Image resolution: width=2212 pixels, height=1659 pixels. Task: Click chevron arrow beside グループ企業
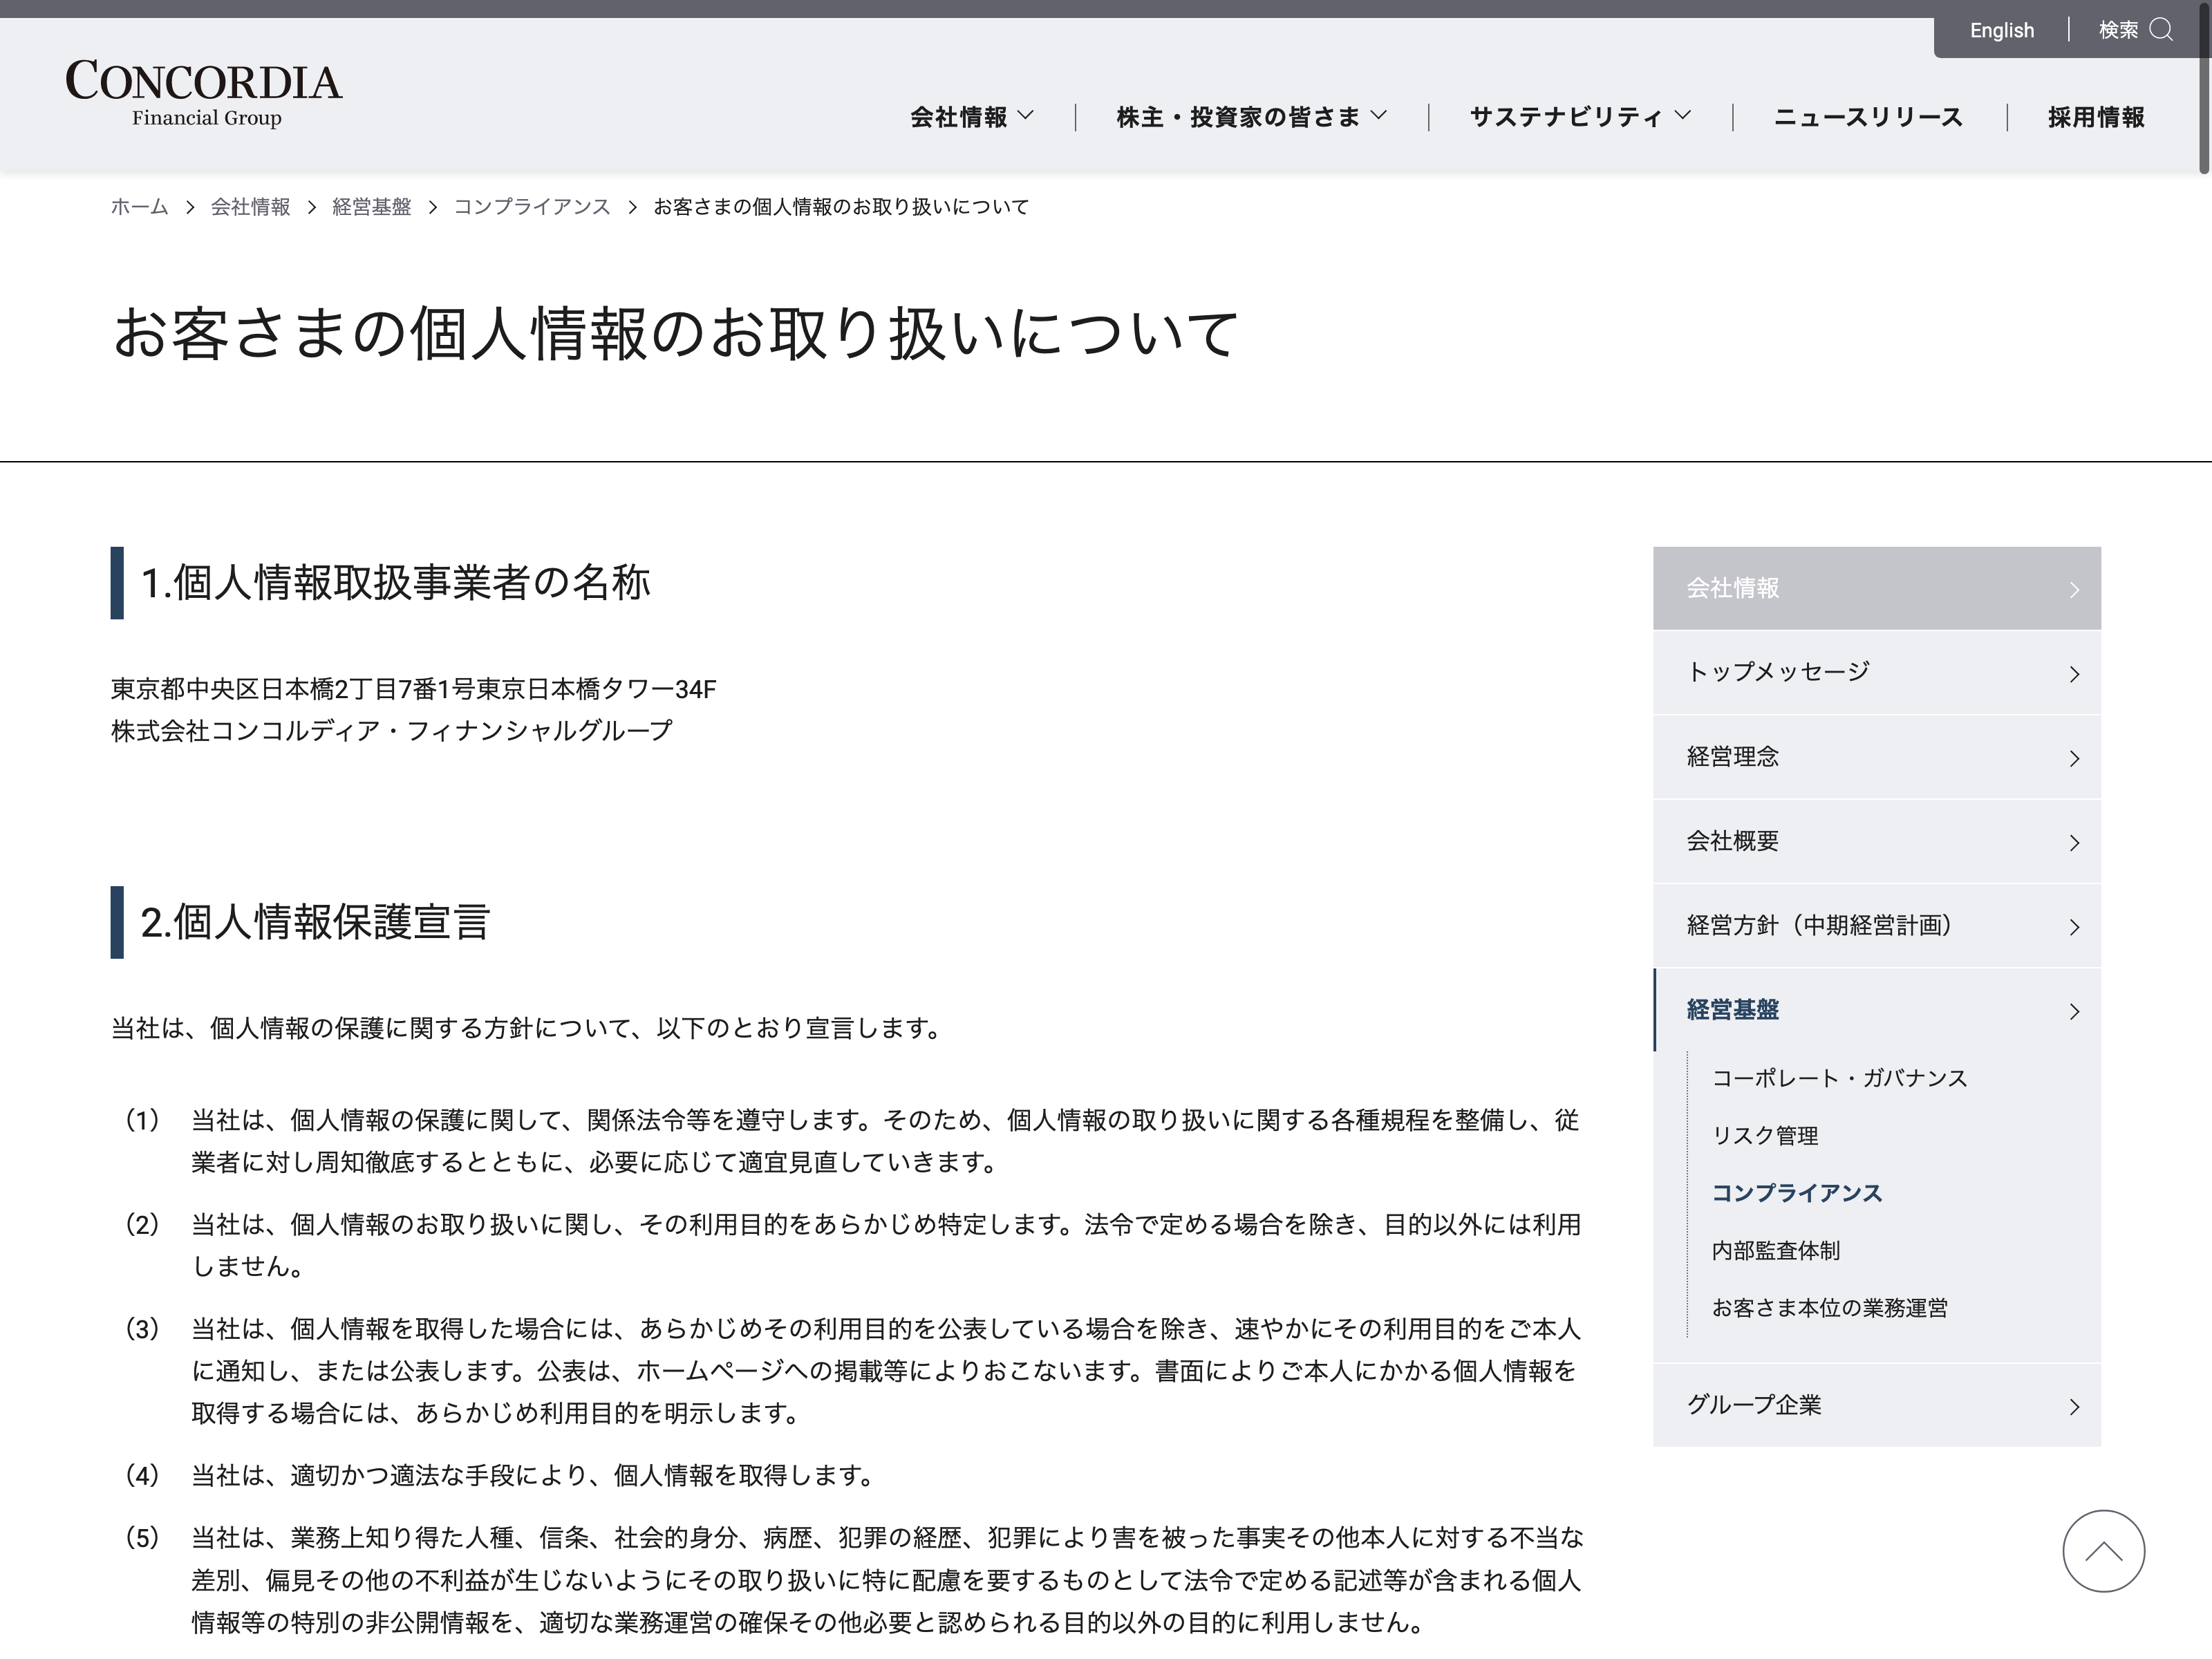2074,1407
